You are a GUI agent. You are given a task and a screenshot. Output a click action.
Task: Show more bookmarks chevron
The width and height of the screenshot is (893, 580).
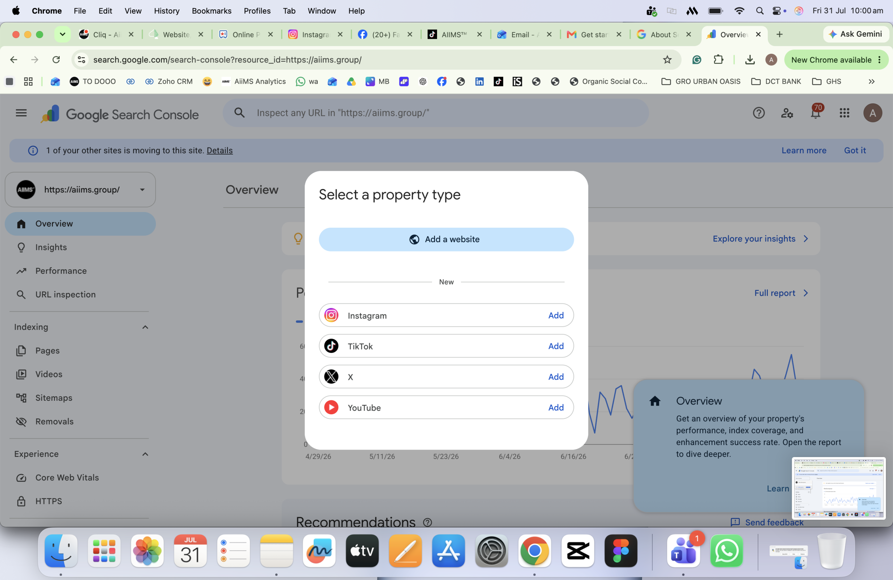pyautogui.click(x=871, y=81)
